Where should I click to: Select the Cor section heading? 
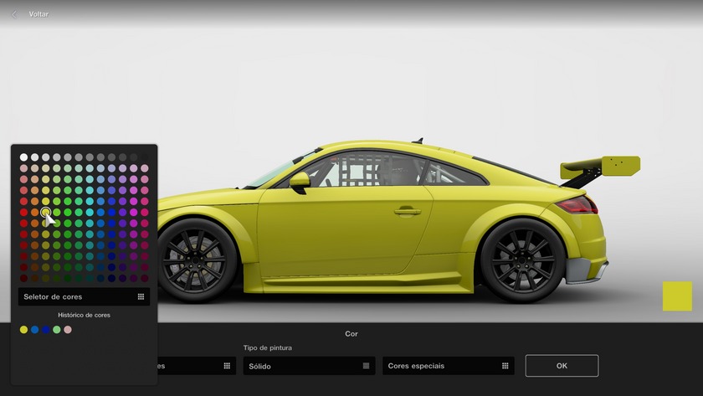(x=351, y=334)
